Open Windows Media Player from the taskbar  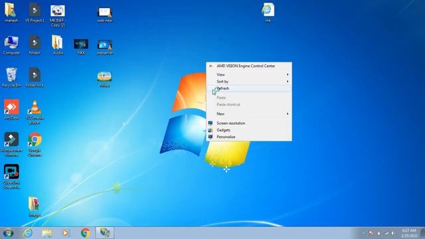tap(66, 233)
